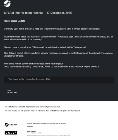Image resolution: width=118 pixels, height=140 pixels.
Task: Click the PO Box Bellevue address line
Action: tap(34, 133)
